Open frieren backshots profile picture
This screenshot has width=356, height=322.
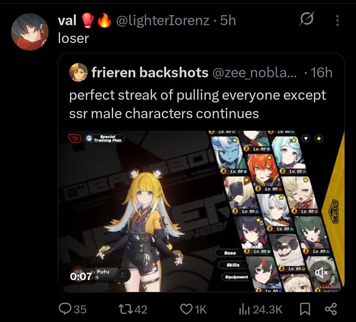coord(78,72)
